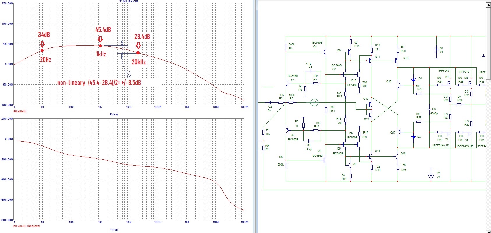Pick resistor R16 (700 ohm)
Viewport: 491px width, 233px height.
pyautogui.click(x=359, y=86)
